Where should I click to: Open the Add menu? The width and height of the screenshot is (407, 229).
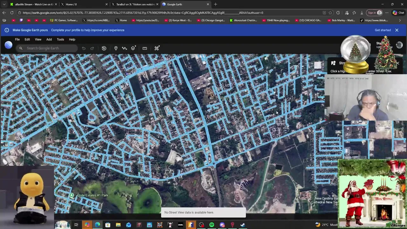[x=49, y=39]
